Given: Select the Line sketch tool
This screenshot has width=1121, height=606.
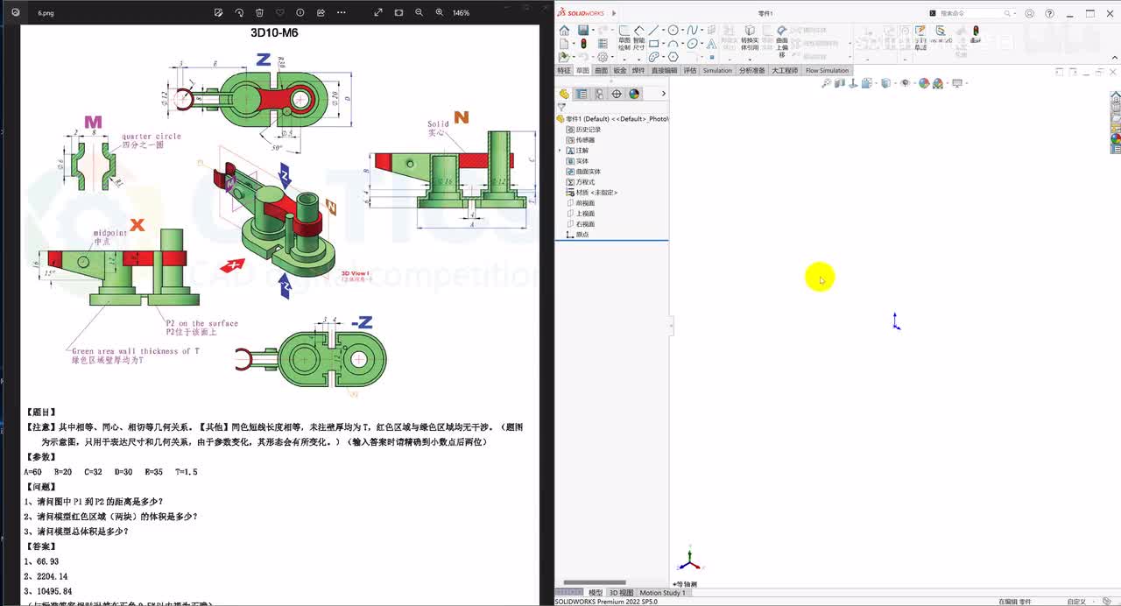Looking at the screenshot, I should tap(653, 30).
